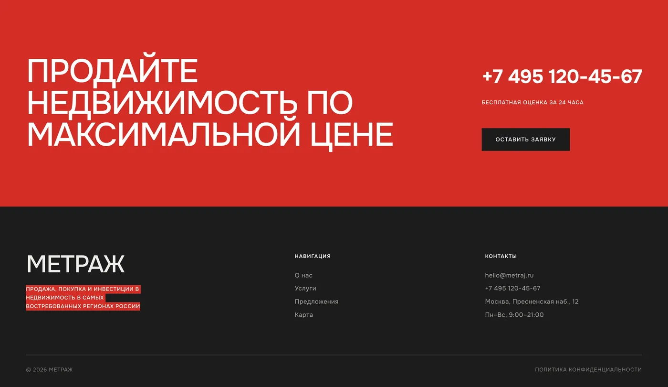Select the address Москва, Пресненская наб., 12

point(532,301)
